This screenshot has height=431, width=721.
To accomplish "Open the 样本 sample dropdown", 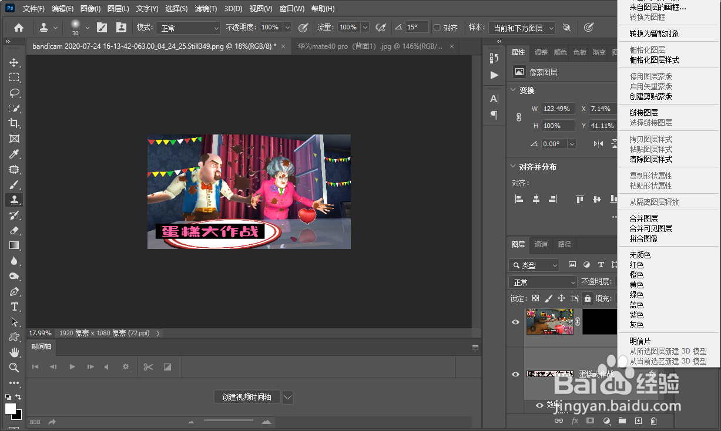I will point(522,28).
